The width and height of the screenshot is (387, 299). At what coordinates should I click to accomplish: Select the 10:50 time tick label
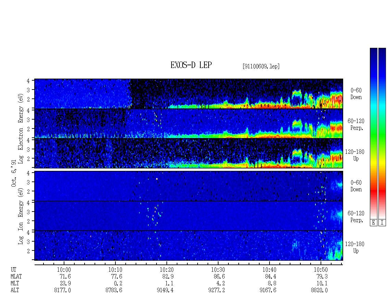click(321, 270)
